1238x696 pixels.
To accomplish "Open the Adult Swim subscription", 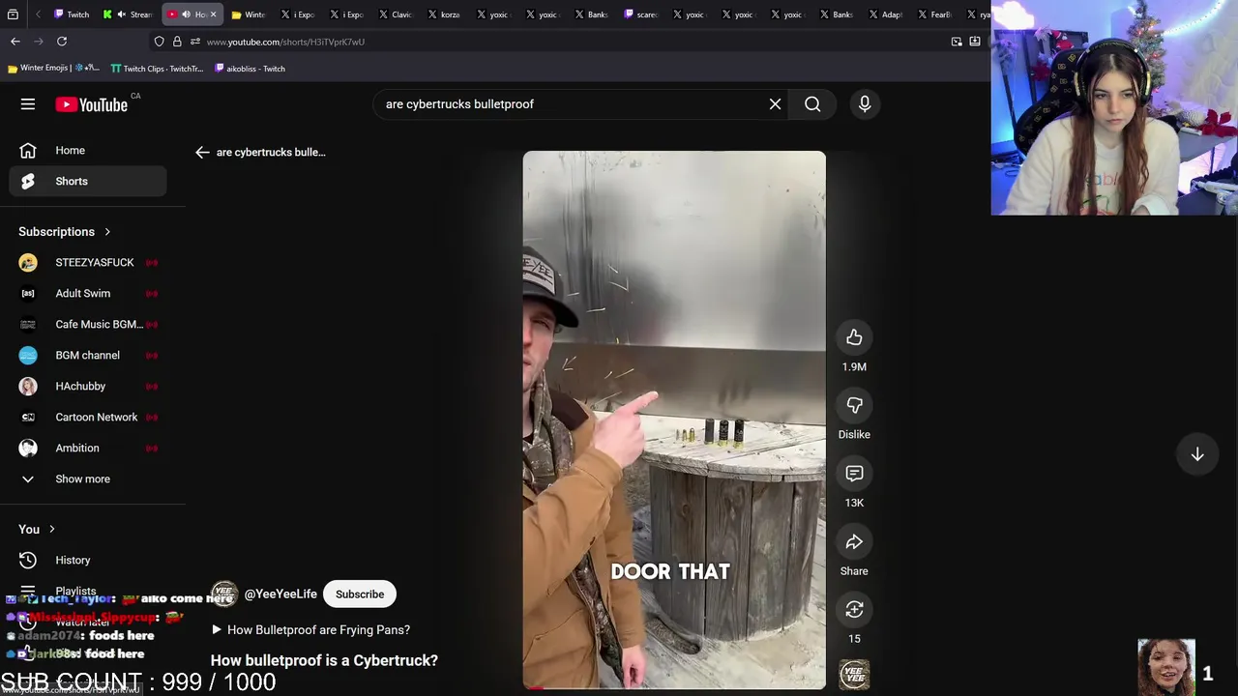I will [88, 294].
